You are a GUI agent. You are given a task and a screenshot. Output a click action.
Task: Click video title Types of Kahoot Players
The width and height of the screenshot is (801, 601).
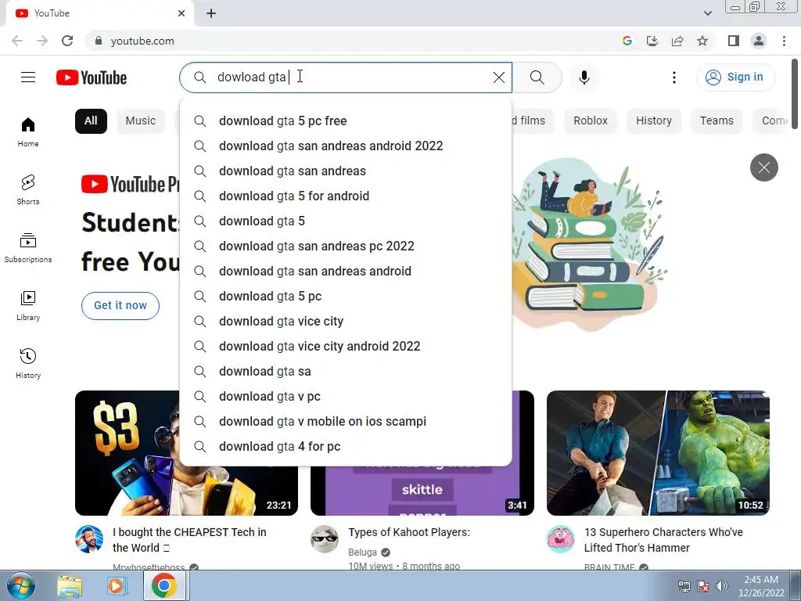pyautogui.click(x=409, y=532)
